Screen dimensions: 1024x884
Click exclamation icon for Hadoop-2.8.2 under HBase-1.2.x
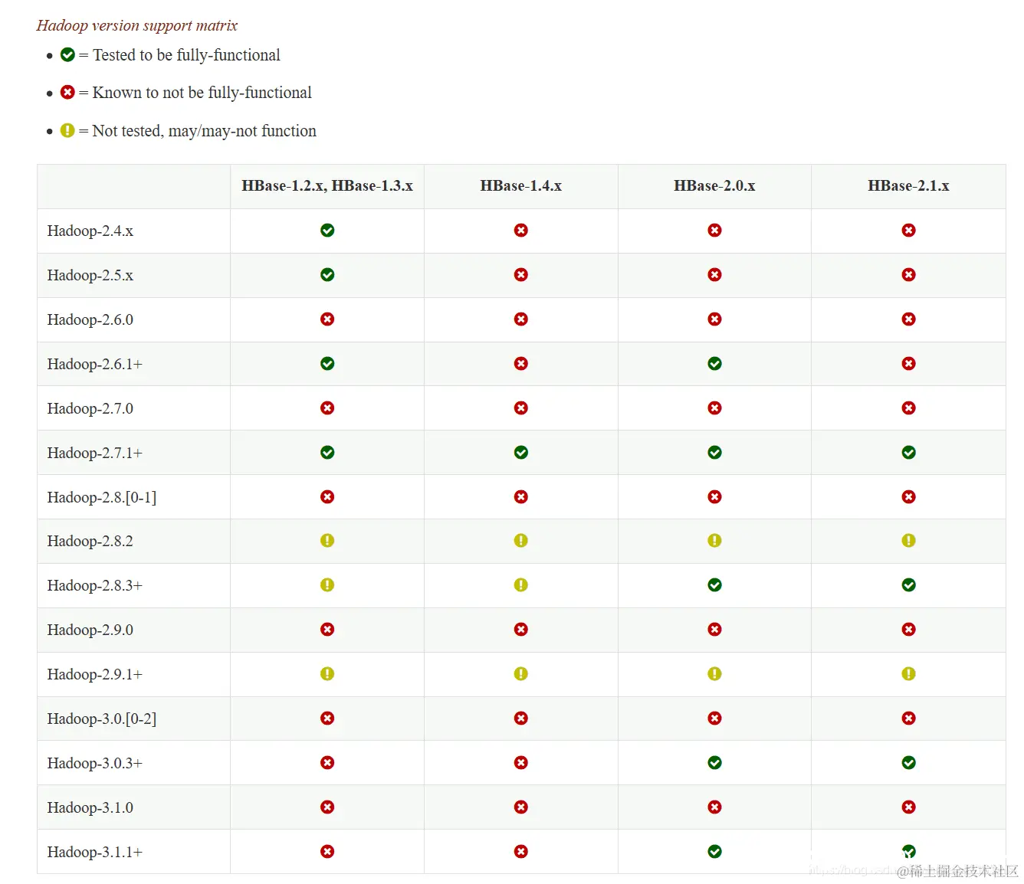[327, 541]
